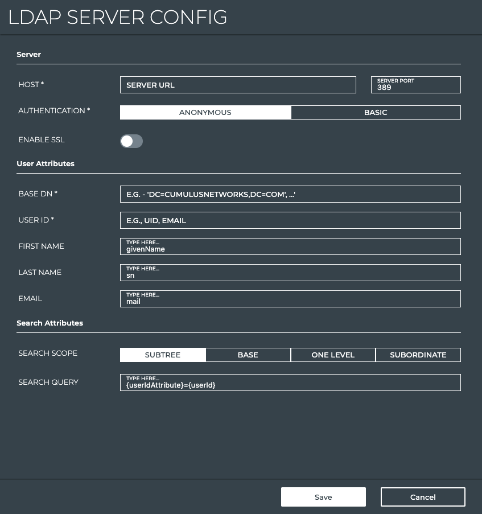482x514 pixels.
Task: Click the Last Name sn field
Action: (x=290, y=273)
